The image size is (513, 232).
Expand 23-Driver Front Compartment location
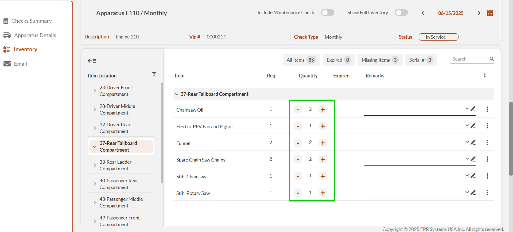coord(95,91)
